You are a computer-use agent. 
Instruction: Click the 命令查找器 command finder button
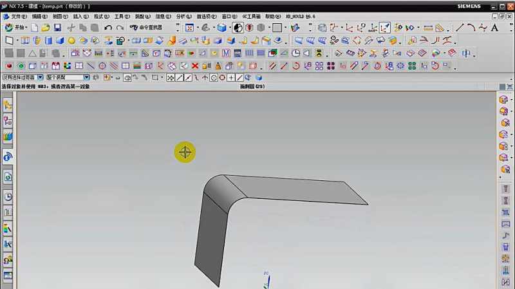pos(146,28)
